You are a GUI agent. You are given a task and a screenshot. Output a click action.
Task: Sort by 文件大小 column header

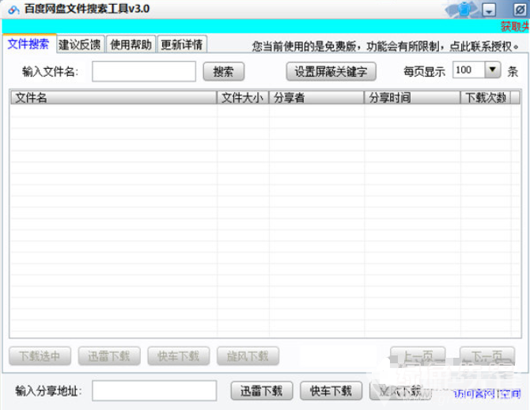tap(243, 98)
